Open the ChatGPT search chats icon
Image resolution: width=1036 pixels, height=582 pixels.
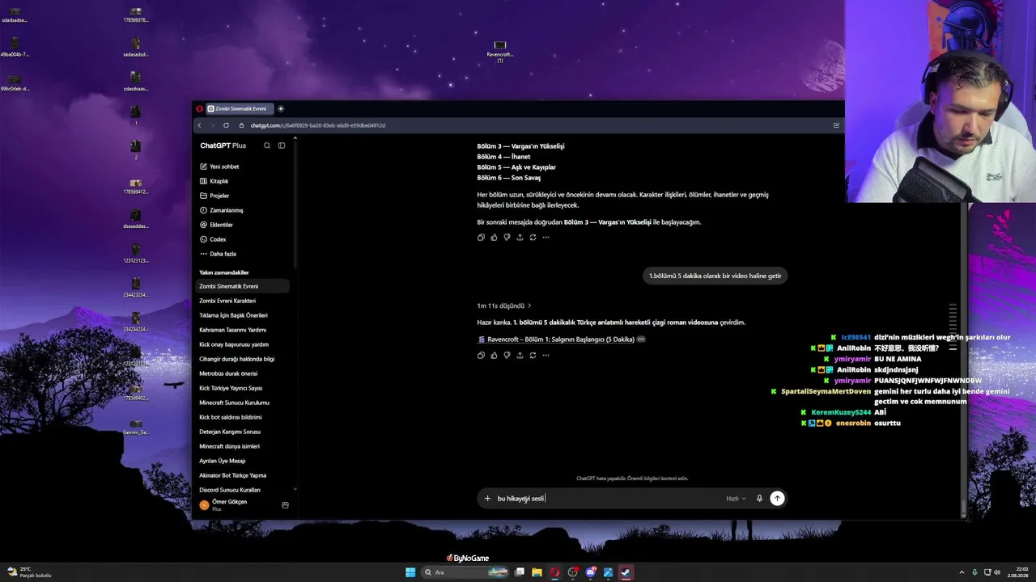pos(267,145)
